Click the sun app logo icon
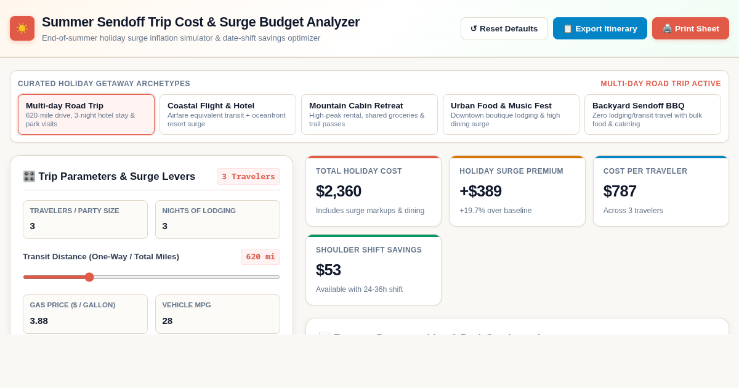 coord(22,28)
